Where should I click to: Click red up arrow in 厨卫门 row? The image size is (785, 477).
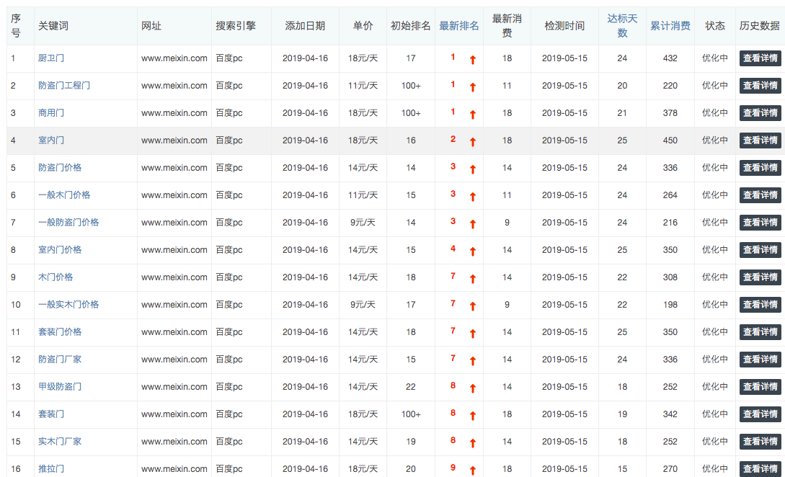[473, 60]
